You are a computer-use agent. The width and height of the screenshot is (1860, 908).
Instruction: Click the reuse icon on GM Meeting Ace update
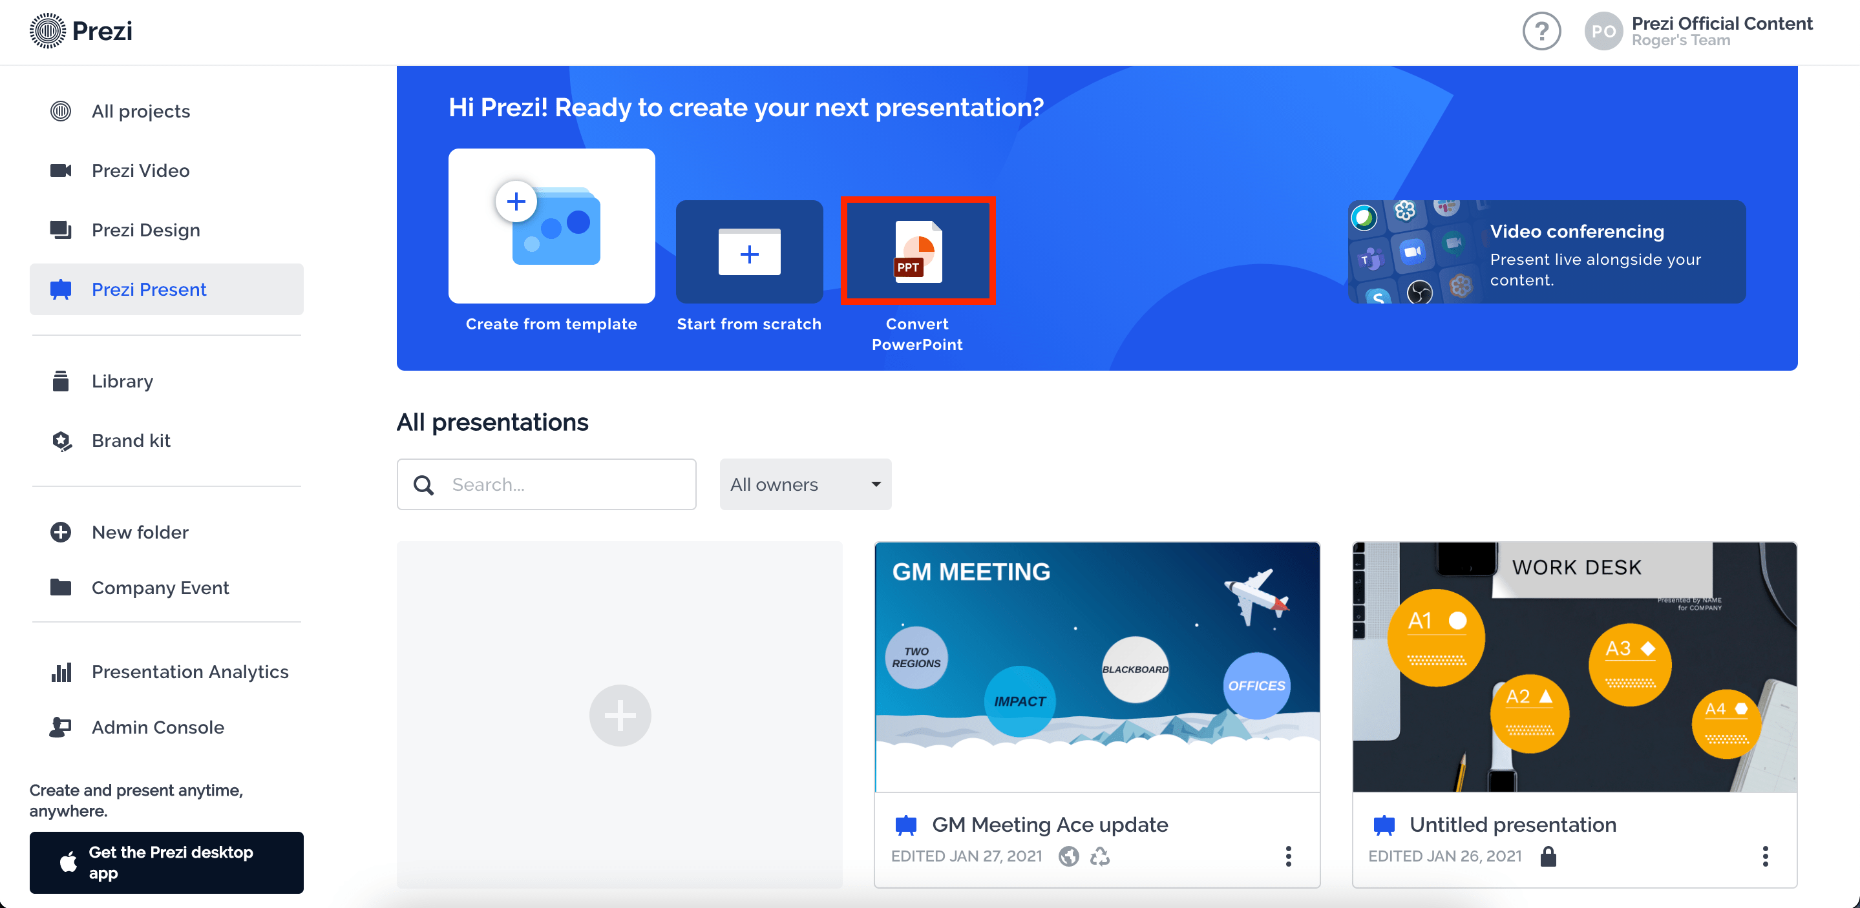click(1100, 857)
